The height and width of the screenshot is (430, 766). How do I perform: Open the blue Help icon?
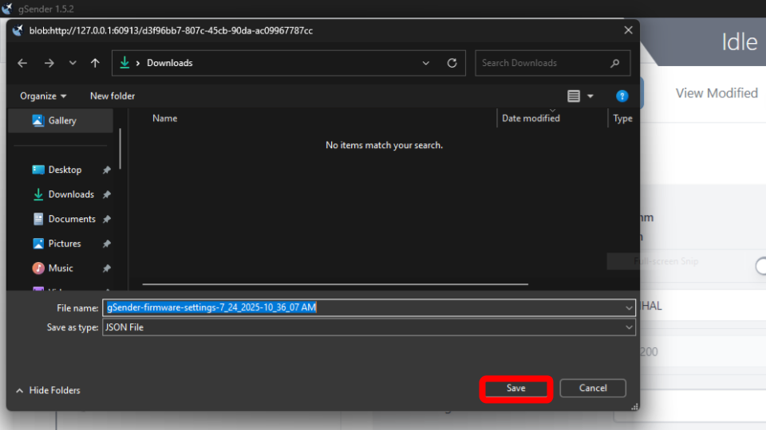click(x=622, y=96)
